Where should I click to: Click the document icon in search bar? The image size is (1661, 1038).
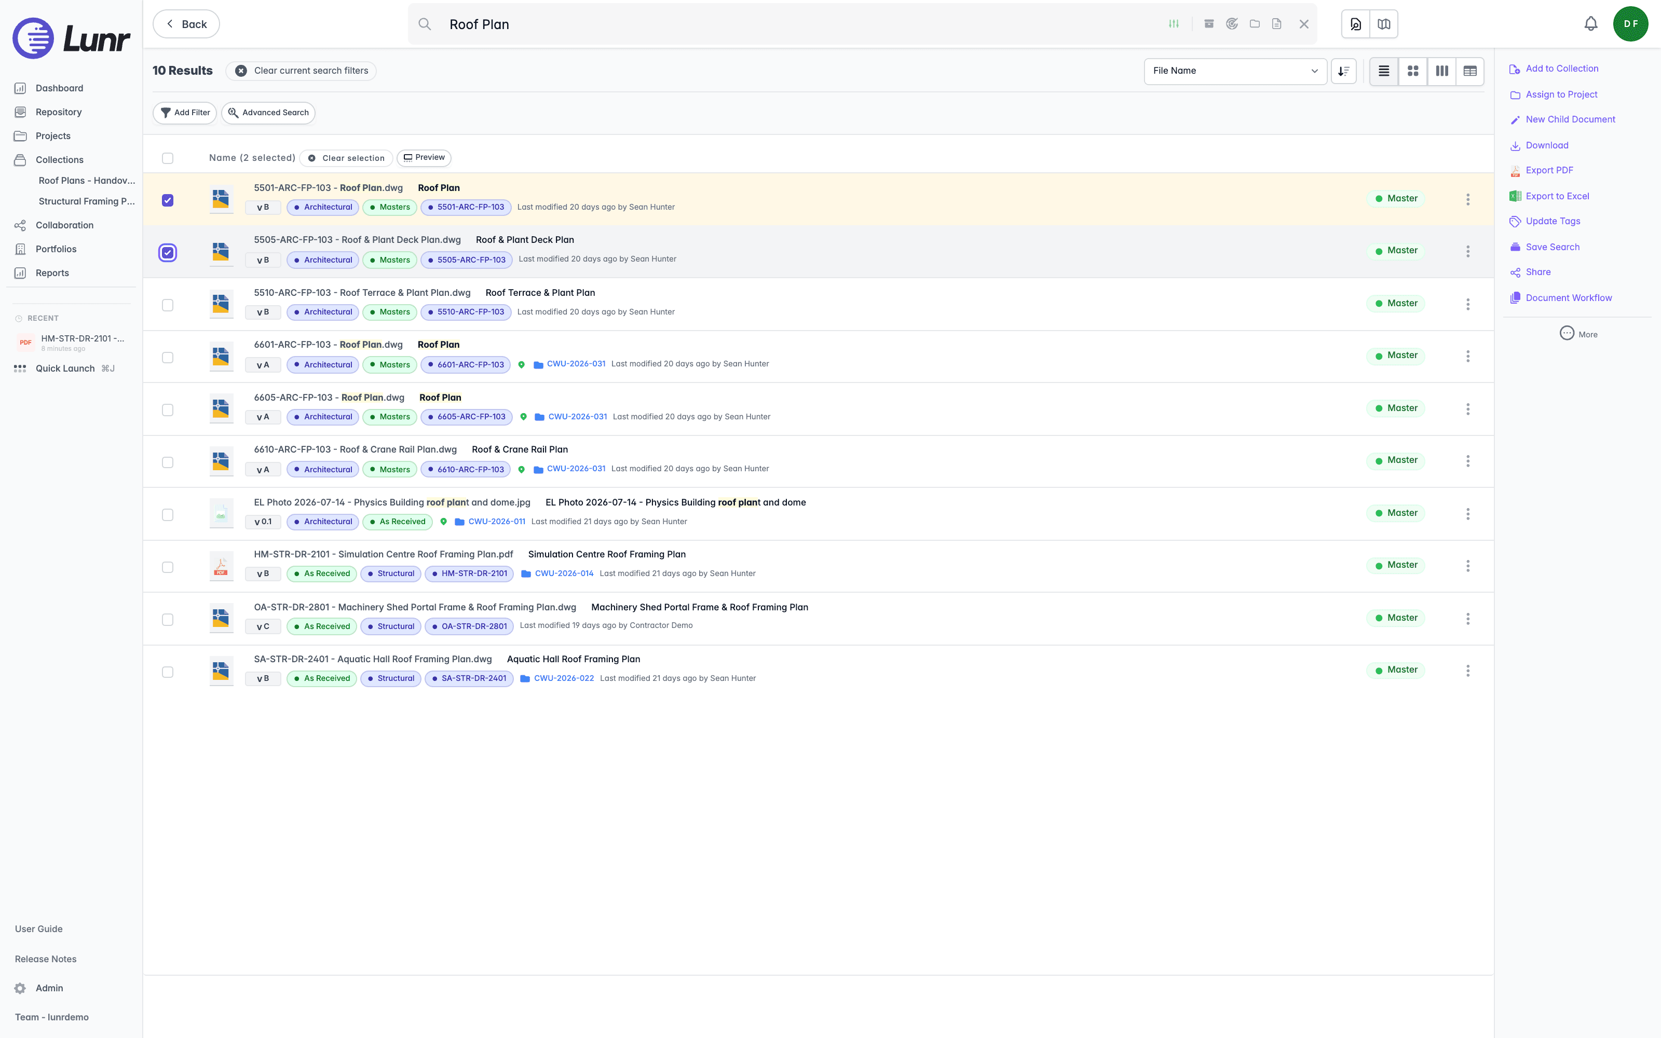pos(1277,24)
